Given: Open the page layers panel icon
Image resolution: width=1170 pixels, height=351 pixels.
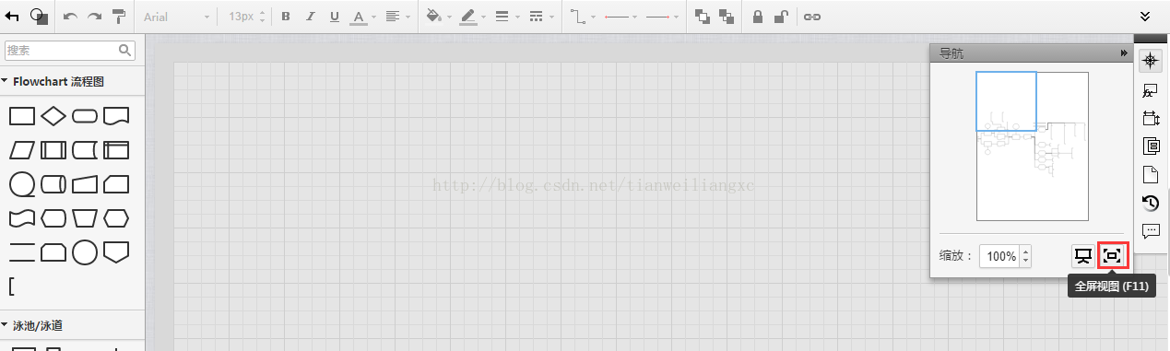Looking at the screenshot, I should click(1151, 146).
